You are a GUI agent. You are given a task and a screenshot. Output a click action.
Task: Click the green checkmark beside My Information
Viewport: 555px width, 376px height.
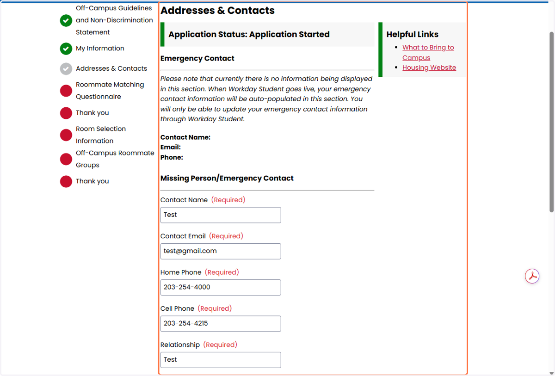tap(66, 49)
